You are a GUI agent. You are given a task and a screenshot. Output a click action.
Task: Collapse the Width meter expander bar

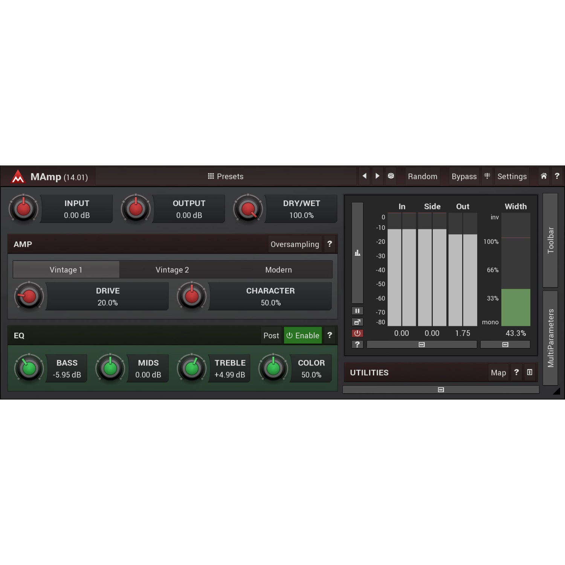pos(505,345)
